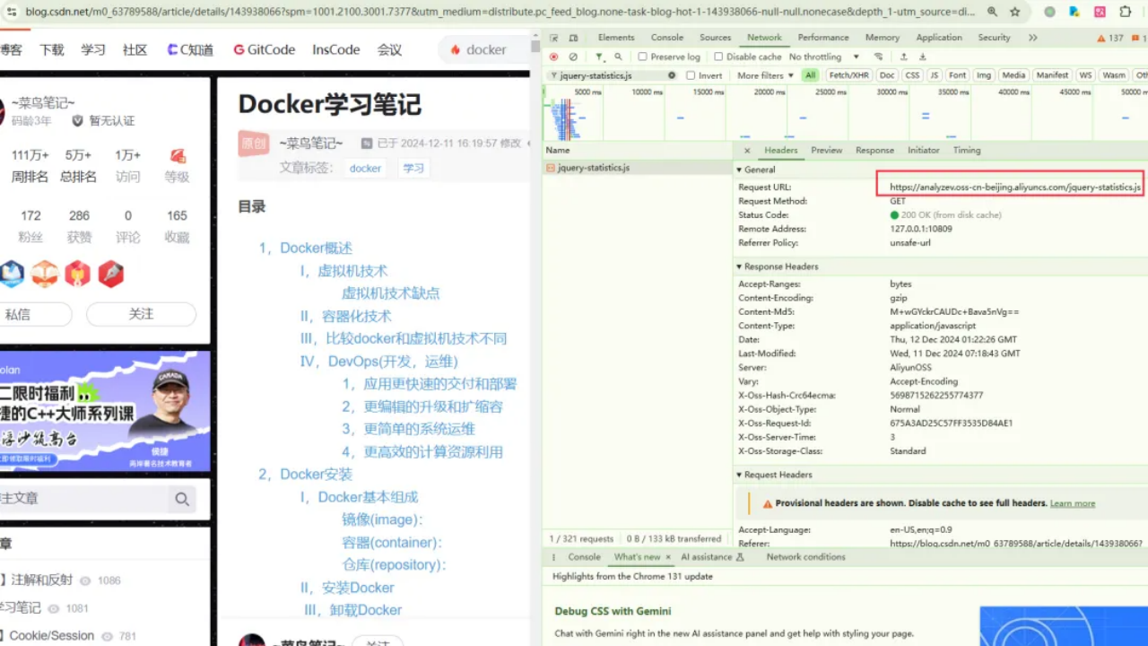Clear the network log
This screenshot has height=646, width=1148.
pos(573,57)
